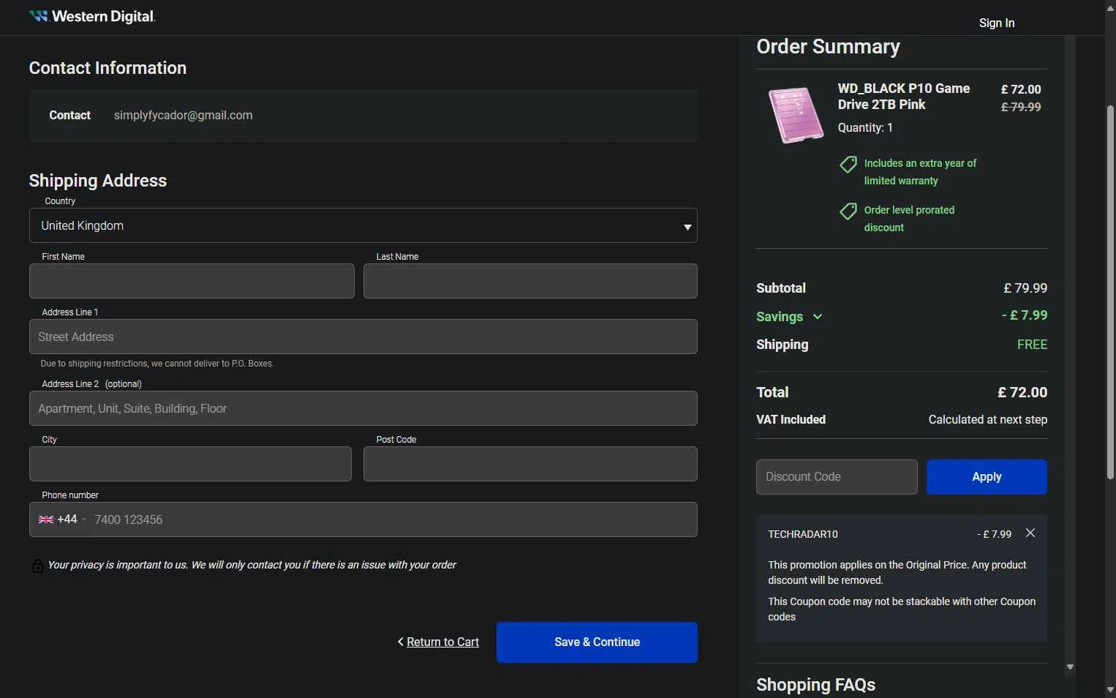Open the Country dropdown
The width and height of the screenshot is (1116, 698).
(x=363, y=225)
